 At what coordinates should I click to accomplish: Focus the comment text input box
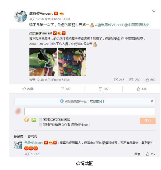pyautogui.click(x=90, y=111)
